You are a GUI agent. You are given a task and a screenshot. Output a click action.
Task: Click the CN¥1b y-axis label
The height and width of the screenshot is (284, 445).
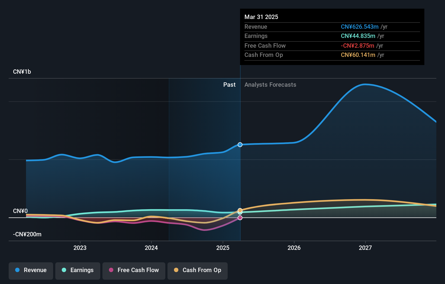[x=22, y=72]
